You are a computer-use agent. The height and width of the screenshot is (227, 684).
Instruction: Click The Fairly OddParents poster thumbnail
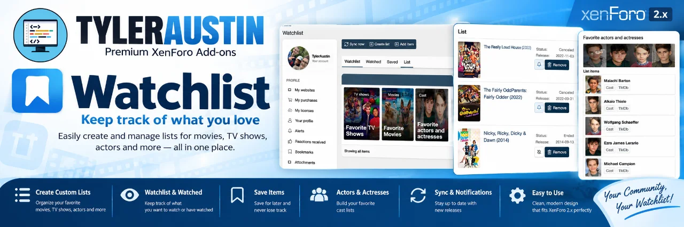[x=469, y=103]
